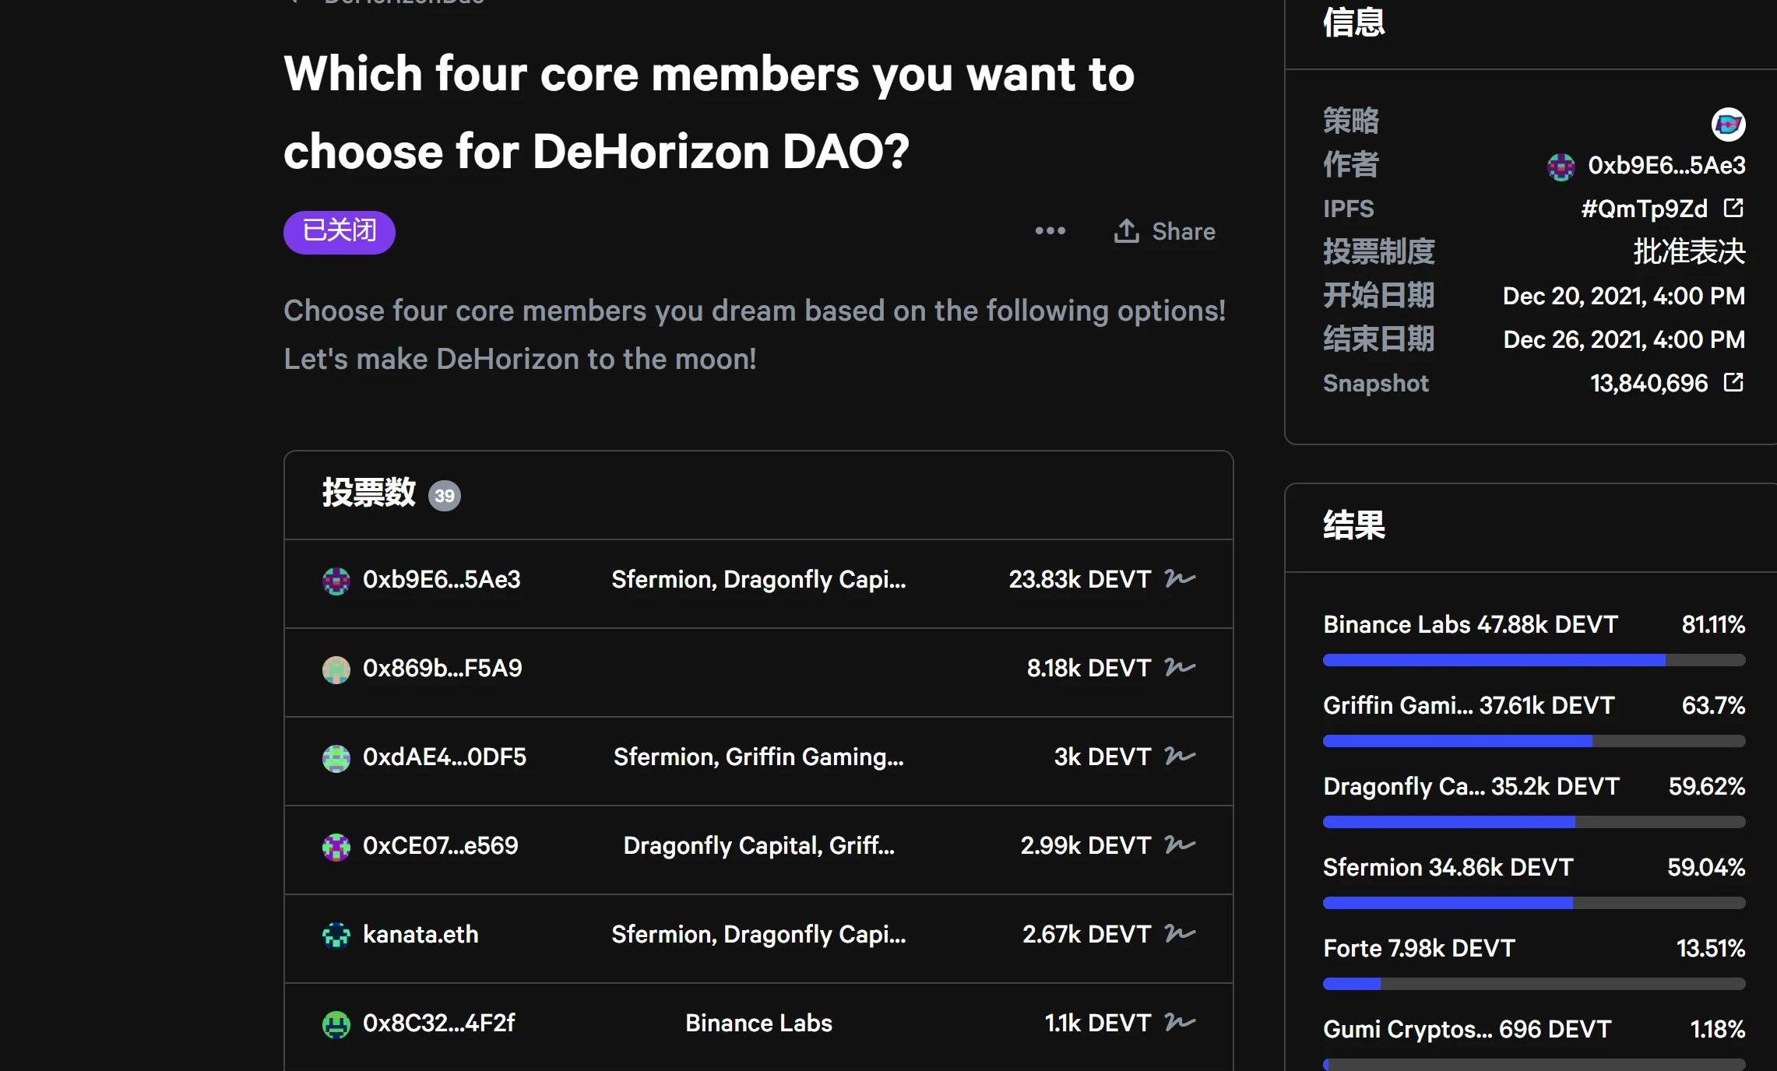Open Snapshot block external link icon
This screenshot has width=1777, height=1071.
coord(1733,382)
